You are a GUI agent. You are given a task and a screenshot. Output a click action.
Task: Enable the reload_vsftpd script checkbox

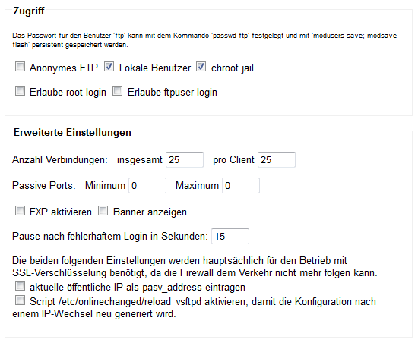click(x=20, y=300)
